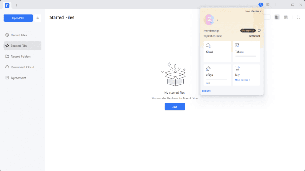The image size is (305, 171).
Task: Click the Starred Files star icon
Action: pos(7,46)
